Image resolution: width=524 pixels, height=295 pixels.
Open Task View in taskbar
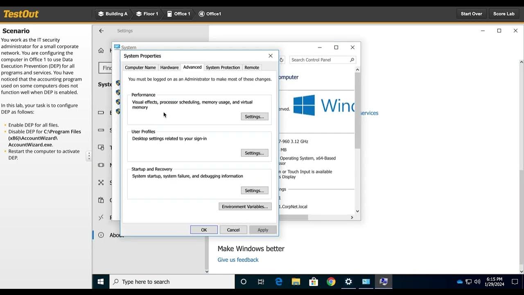(x=261, y=282)
